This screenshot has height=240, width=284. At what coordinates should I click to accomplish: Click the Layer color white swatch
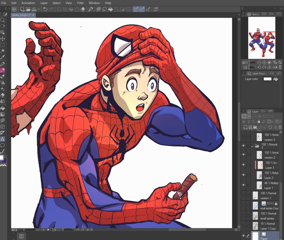coord(268,79)
